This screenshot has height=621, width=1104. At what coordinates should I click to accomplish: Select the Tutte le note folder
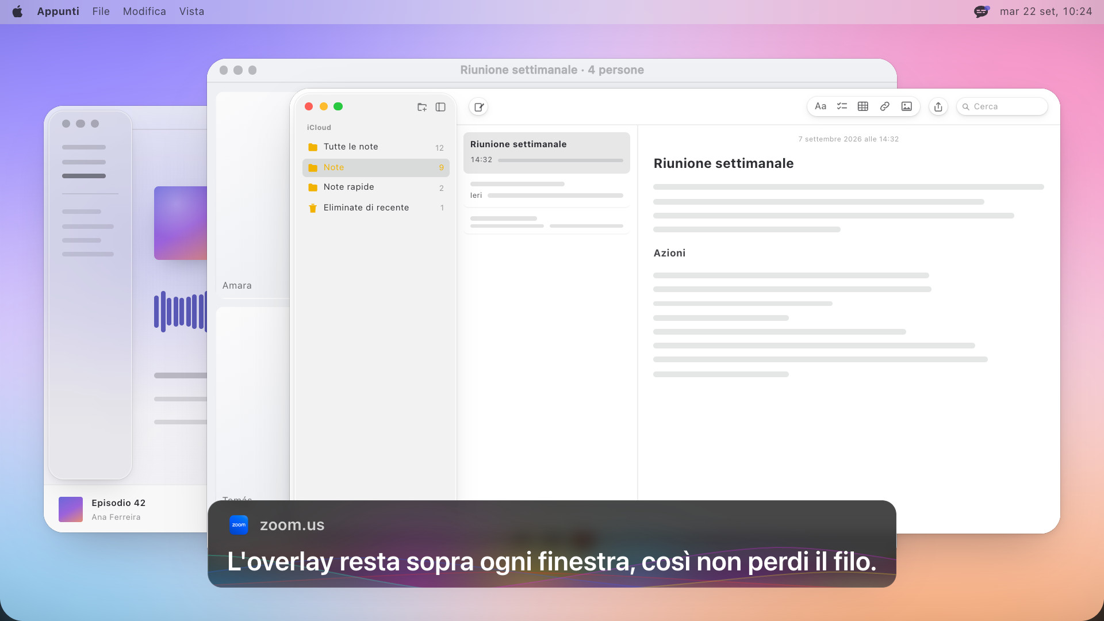pyautogui.click(x=376, y=147)
